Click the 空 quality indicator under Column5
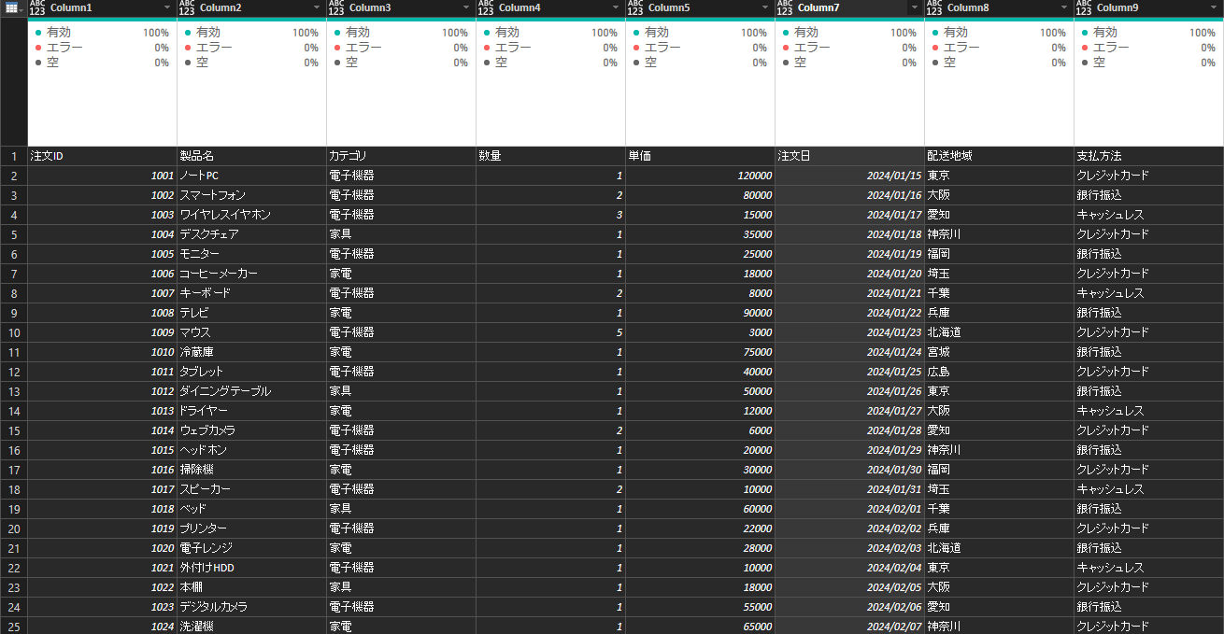The image size is (1224, 634). pos(700,63)
